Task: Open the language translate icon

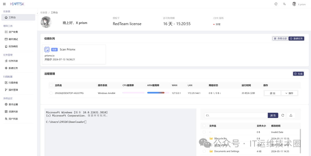Action: [x=284, y=4]
